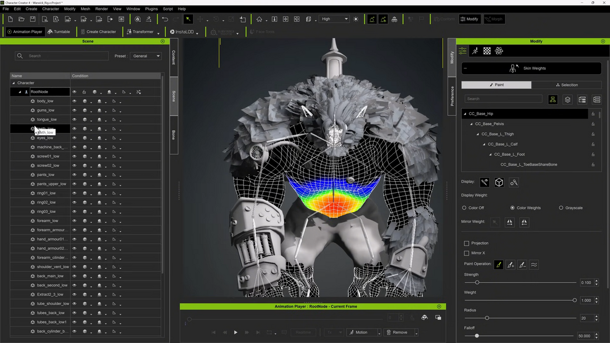
Task: Select Grayscale display weight option
Action: [561, 208]
